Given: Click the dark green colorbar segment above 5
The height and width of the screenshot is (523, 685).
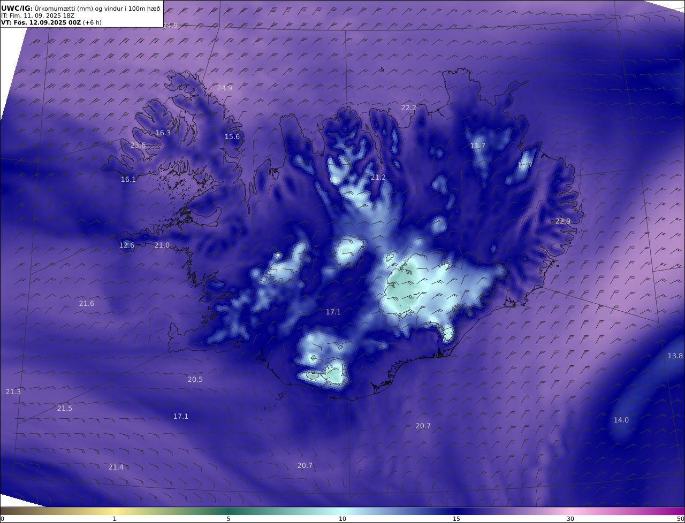Looking at the screenshot, I should point(229,511).
